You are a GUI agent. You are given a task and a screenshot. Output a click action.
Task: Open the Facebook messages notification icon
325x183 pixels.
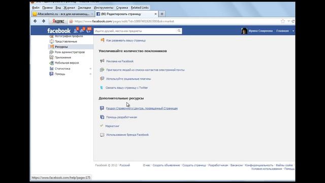point(82,30)
